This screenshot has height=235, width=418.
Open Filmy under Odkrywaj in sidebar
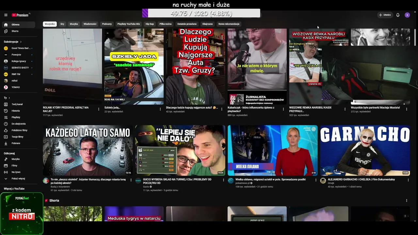(x=19, y=166)
